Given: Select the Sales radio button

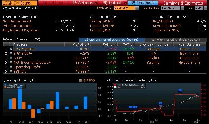Looking at the screenshot, I should tap(11, 58).
